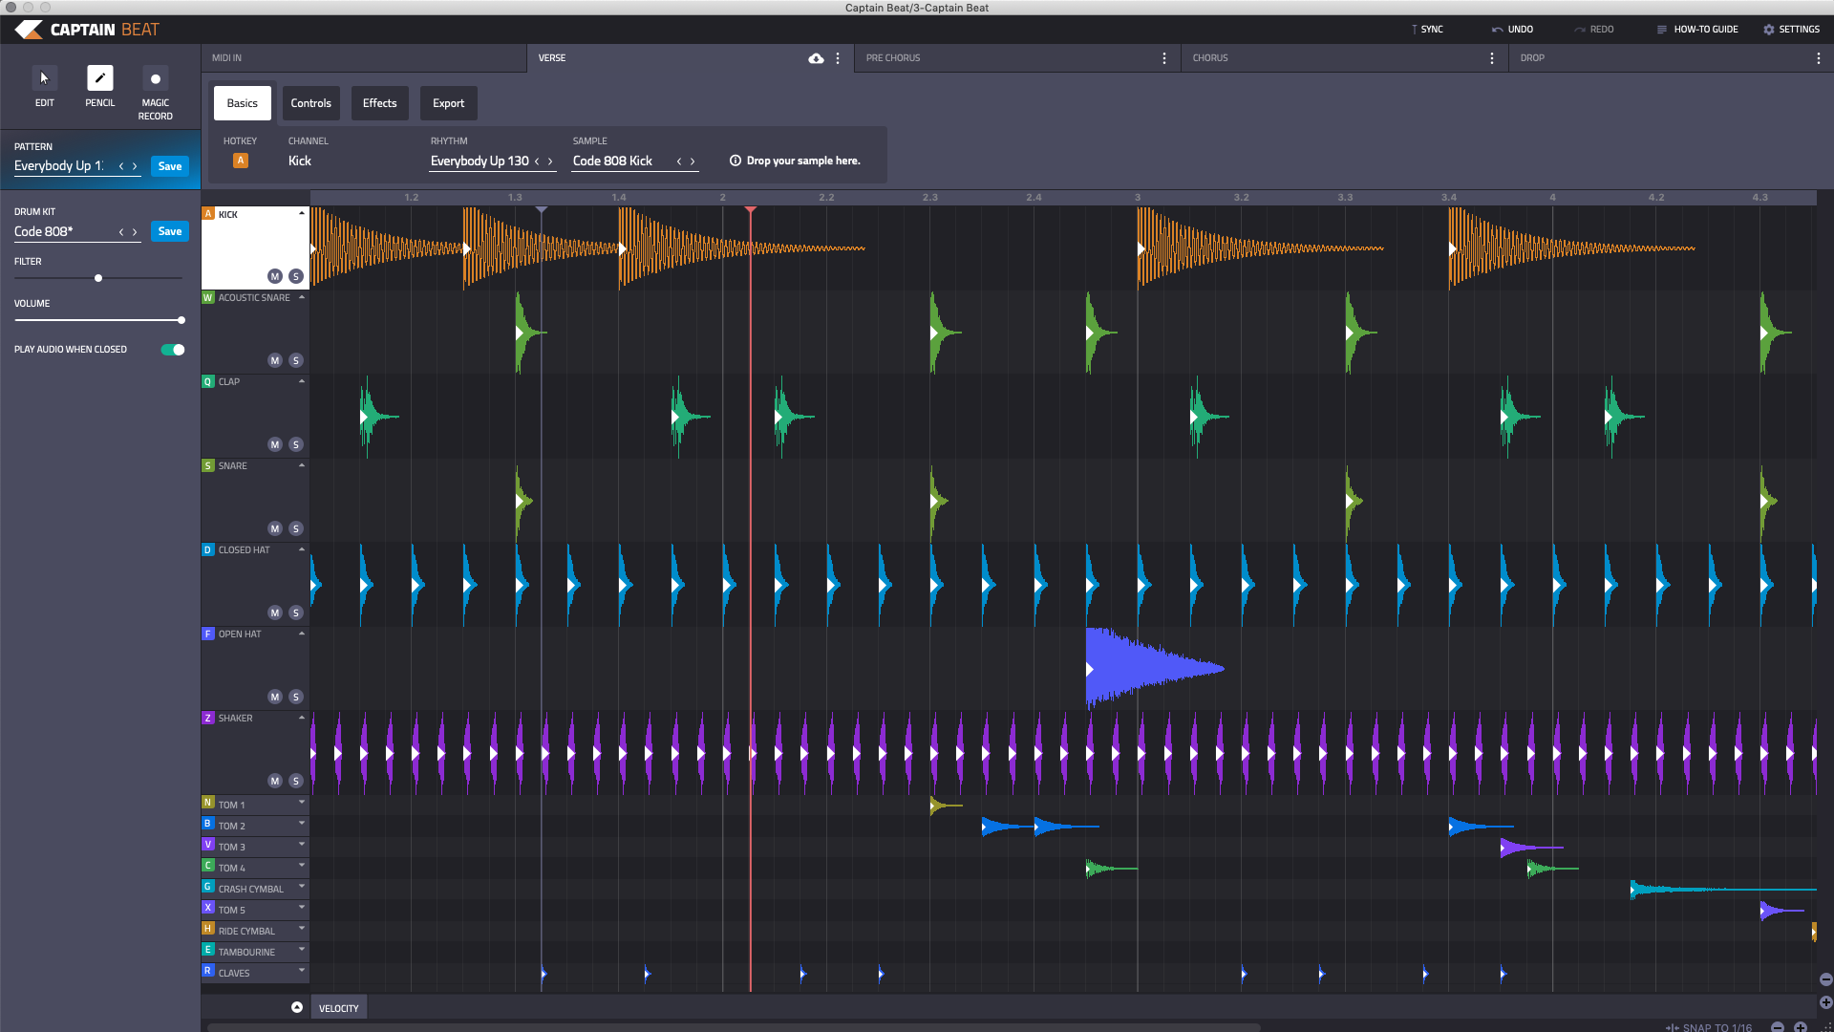Toggle Mute on Closed Hat track
Image resolution: width=1834 pixels, height=1032 pixels.
pos(276,613)
